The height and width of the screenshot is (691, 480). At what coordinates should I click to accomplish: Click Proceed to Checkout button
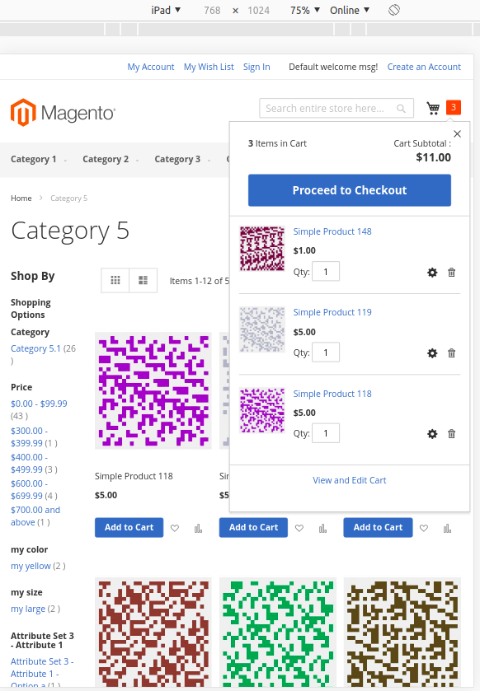point(350,190)
